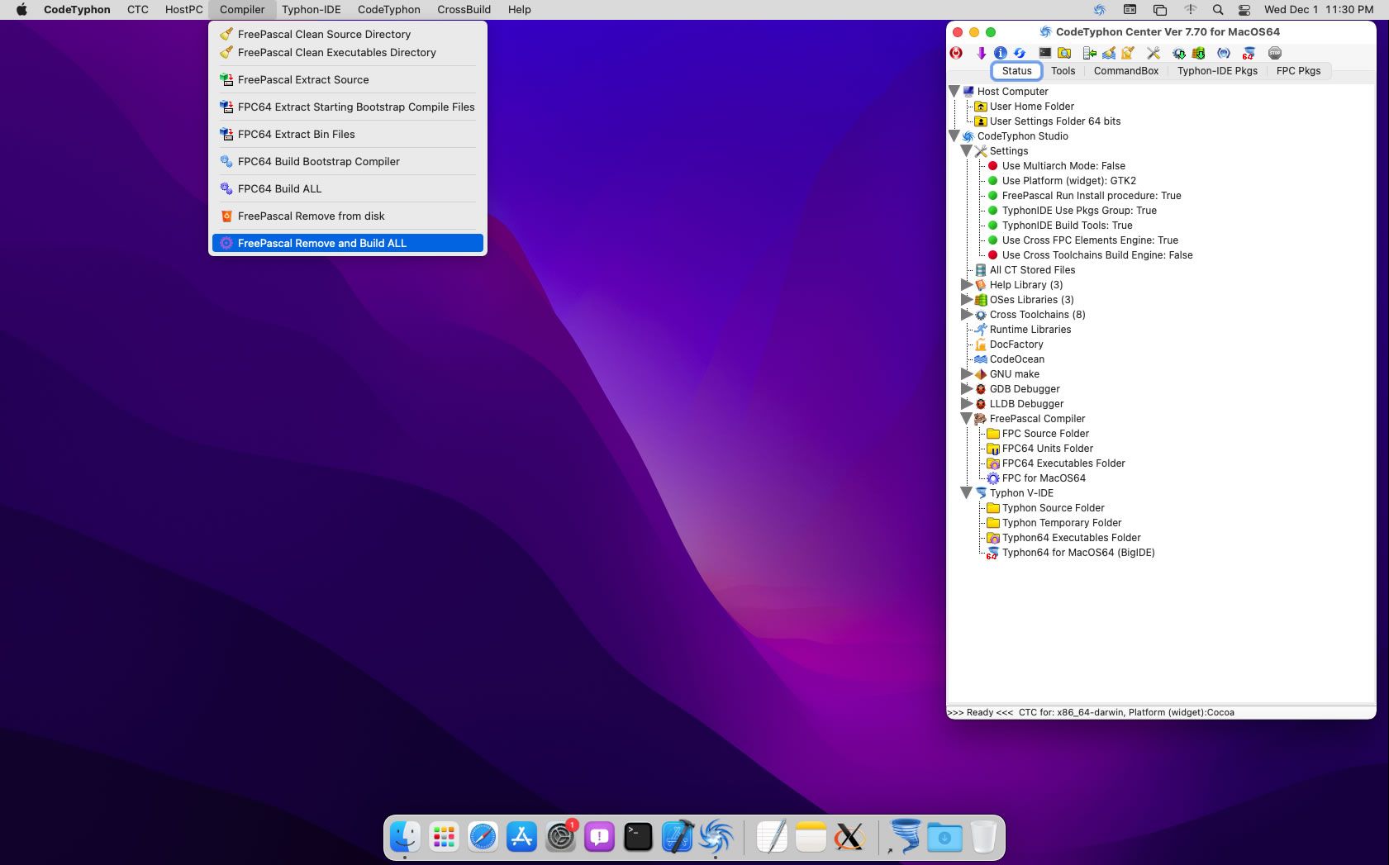Click the blue refresh arrows toolbar icon
This screenshot has height=865, width=1389.
pyautogui.click(x=1020, y=53)
